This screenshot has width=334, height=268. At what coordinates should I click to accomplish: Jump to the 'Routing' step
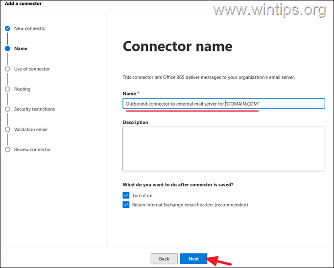[22, 89]
